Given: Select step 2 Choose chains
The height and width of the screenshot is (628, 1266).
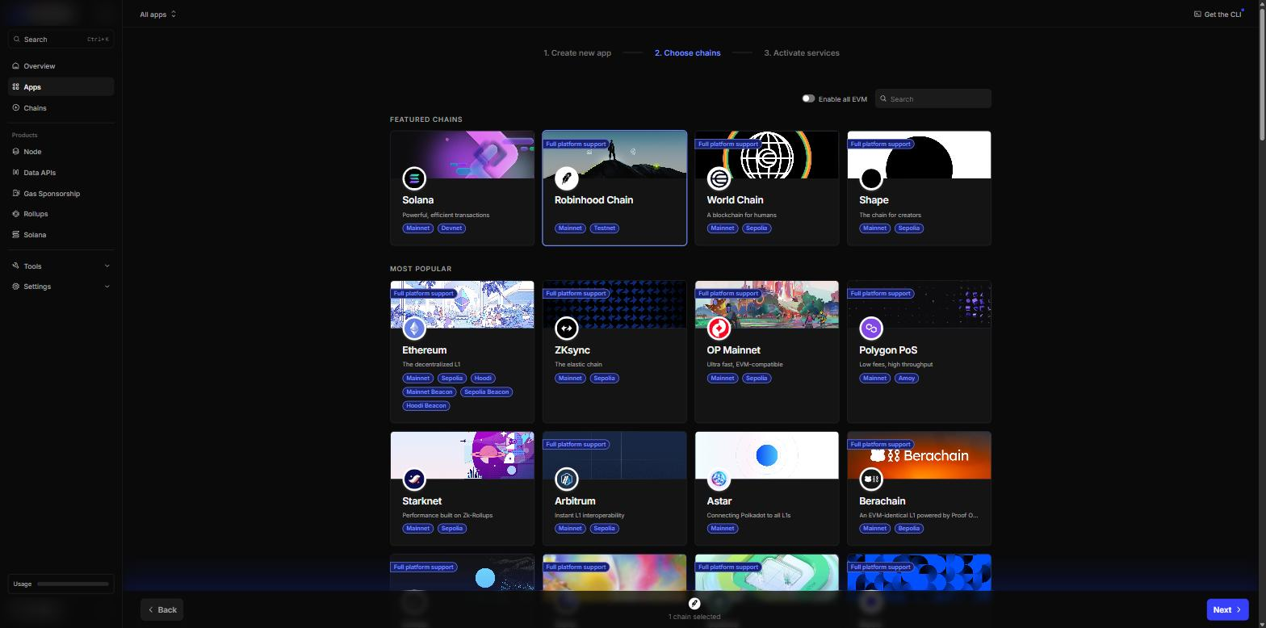Looking at the screenshot, I should point(688,52).
